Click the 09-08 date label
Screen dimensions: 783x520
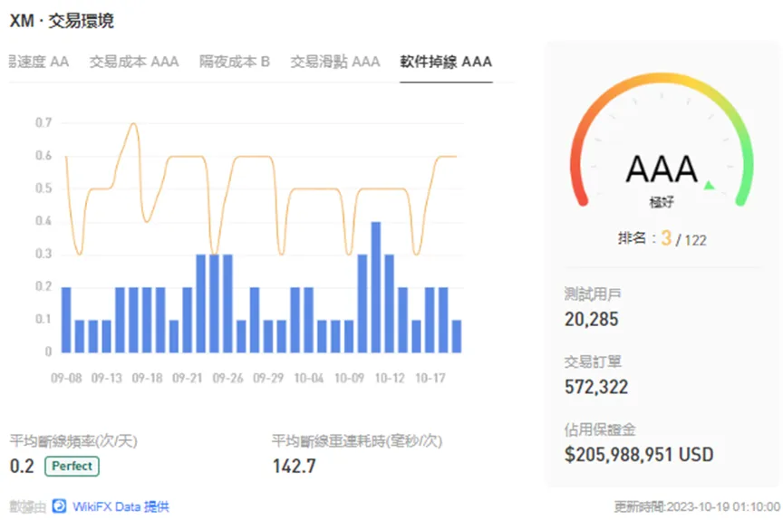pos(66,379)
